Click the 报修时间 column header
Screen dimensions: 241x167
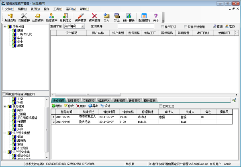click(67, 112)
